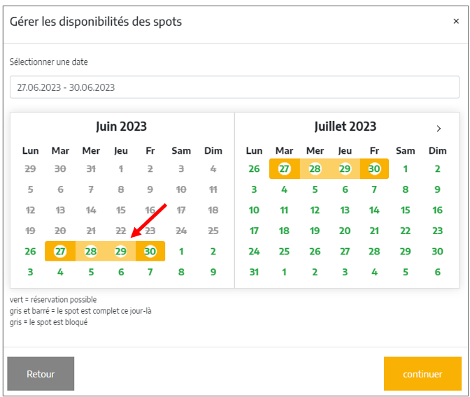
Task: Click the continuer button
Action: (422, 374)
